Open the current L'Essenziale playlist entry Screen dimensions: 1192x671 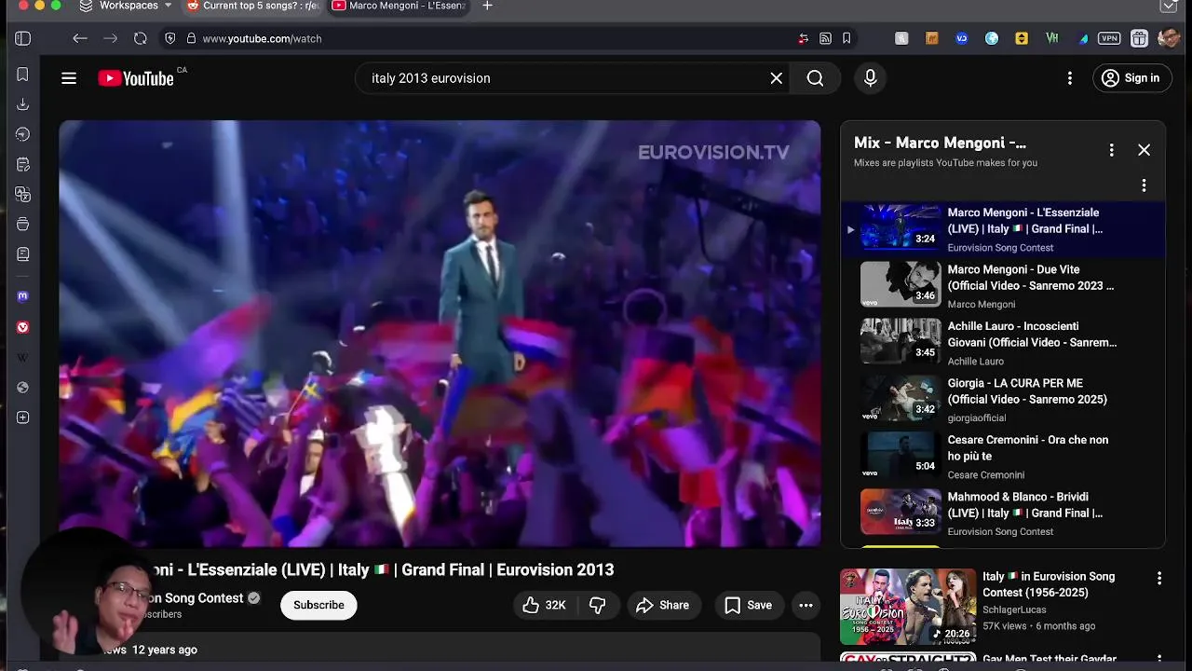pyautogui.click(x=1002, y=229)
